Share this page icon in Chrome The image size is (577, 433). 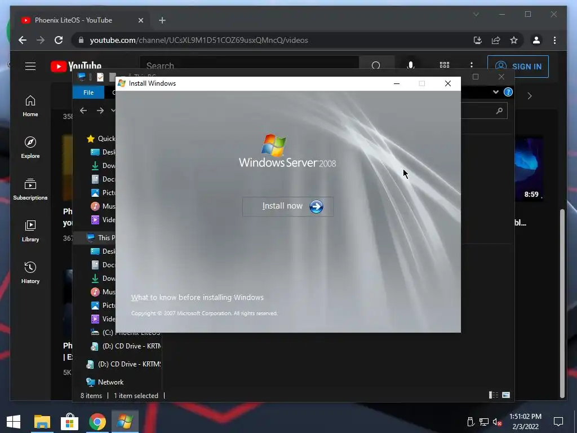pyautogui.click(x=496, y=40)
